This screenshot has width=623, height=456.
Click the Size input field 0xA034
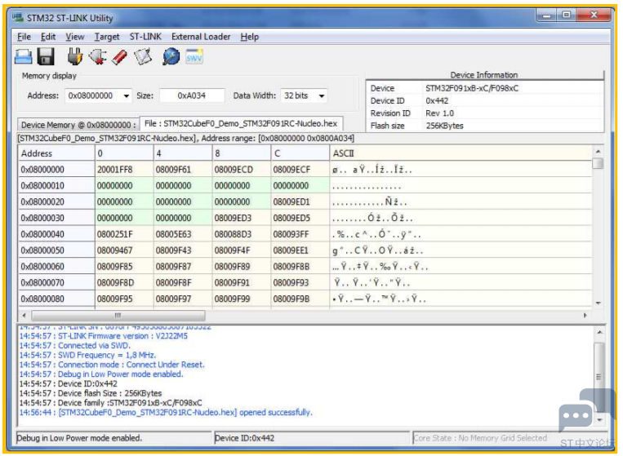coord(192,95)
